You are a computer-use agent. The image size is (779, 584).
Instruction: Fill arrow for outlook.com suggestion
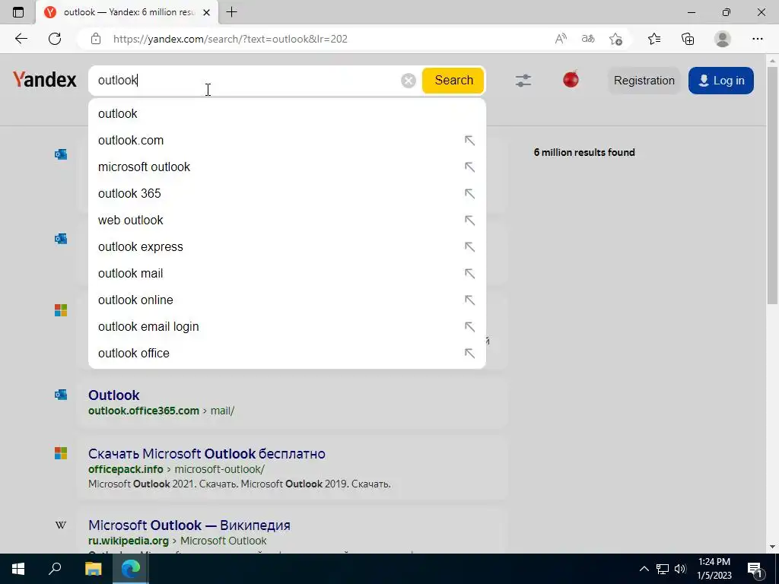(x=469, y=141)
